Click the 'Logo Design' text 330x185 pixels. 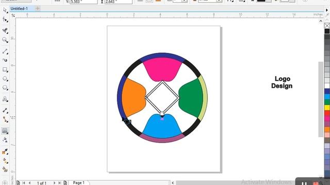(282, 82)
